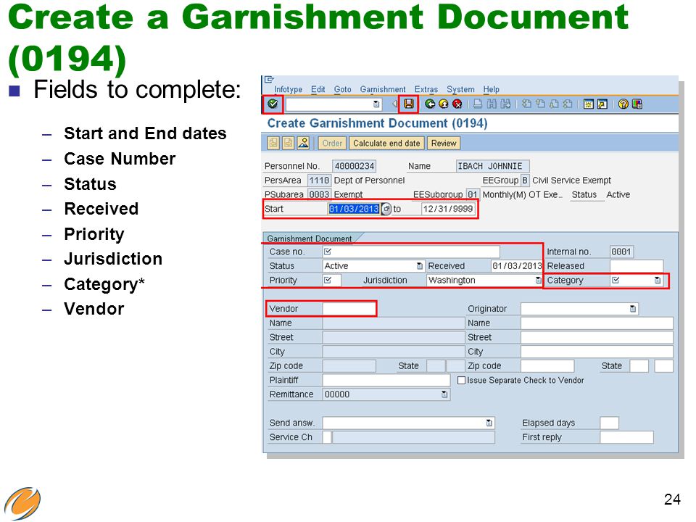Click the first document icon left of Order

(x=273, y=143)
